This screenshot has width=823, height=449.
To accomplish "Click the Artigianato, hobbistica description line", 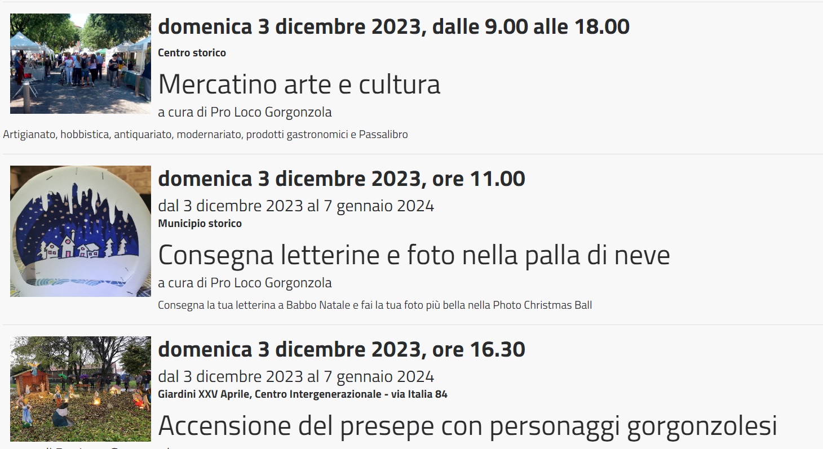I will (x=205, y=135).
